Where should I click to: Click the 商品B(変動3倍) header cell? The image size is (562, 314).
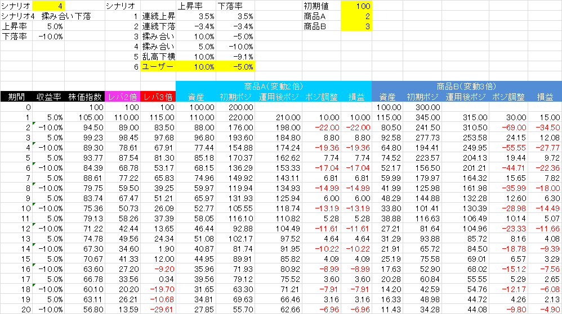[467, 86]
